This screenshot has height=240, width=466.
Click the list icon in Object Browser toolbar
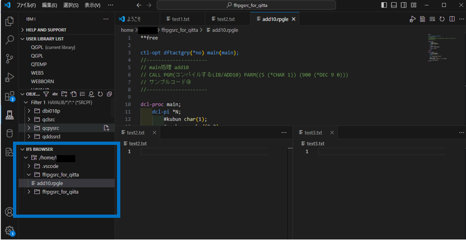(x=82, y=94)
